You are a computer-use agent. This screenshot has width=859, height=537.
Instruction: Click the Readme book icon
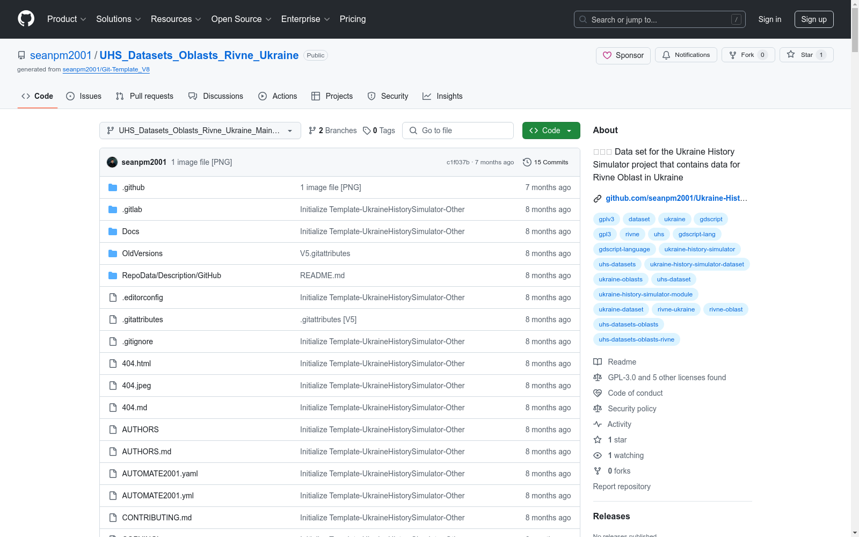tap(598, 362)
